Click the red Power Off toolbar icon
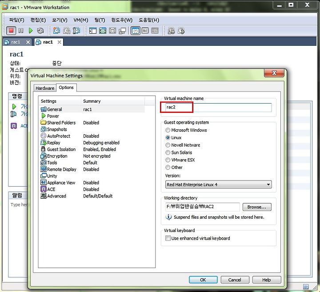This screenshot has width=320, height=292. pos(11,31)
